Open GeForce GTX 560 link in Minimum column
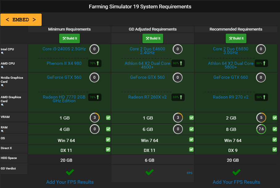The height and width of the screenshot is (188, 280). pos(64,77)
